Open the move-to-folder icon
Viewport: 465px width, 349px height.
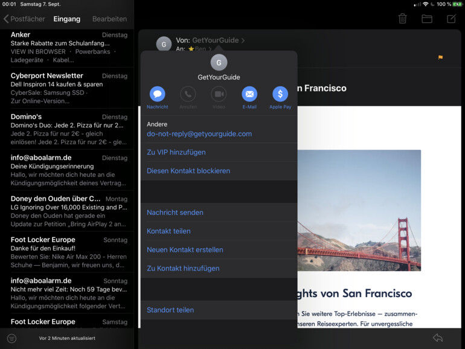pyautogui.click(x=427, y=19)
